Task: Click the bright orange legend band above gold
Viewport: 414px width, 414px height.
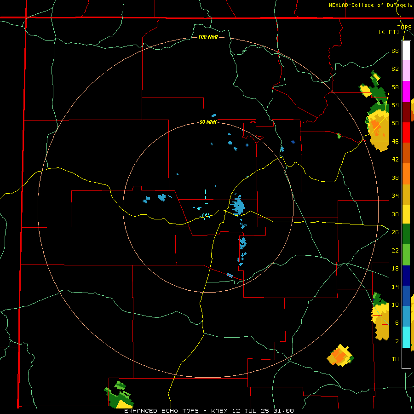Action: pyautogui.click(x=406, y=174)
